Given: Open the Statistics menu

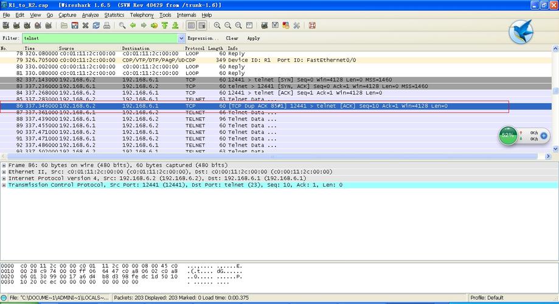Looking at the screenshot, I should pyautogui.click(x=114, y=15).
